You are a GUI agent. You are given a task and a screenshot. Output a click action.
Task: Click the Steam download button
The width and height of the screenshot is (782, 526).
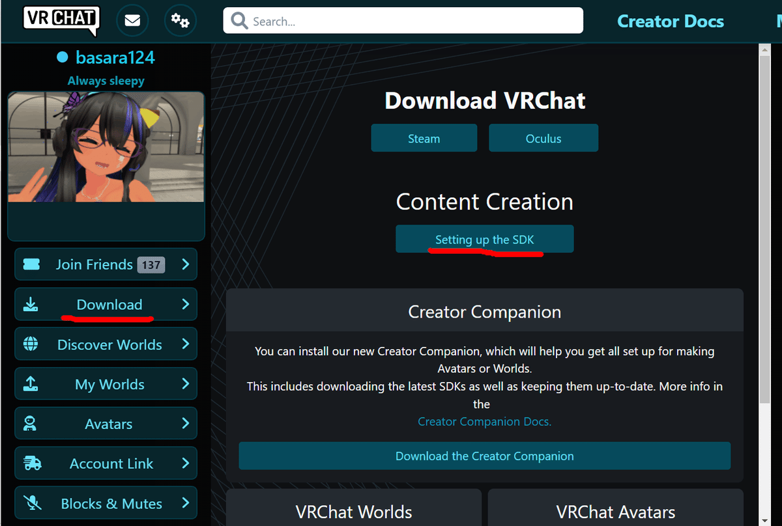coord(424,137)
